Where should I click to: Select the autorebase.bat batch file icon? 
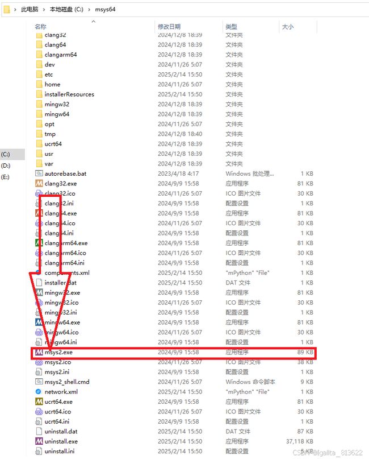(x=39, y=173)
